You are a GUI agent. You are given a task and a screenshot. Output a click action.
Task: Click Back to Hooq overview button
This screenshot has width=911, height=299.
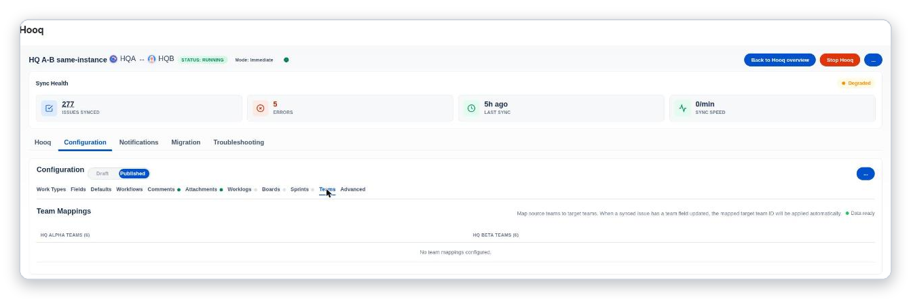780,60
